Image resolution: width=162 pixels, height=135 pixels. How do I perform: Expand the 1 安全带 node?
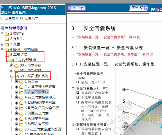point(16,81)
